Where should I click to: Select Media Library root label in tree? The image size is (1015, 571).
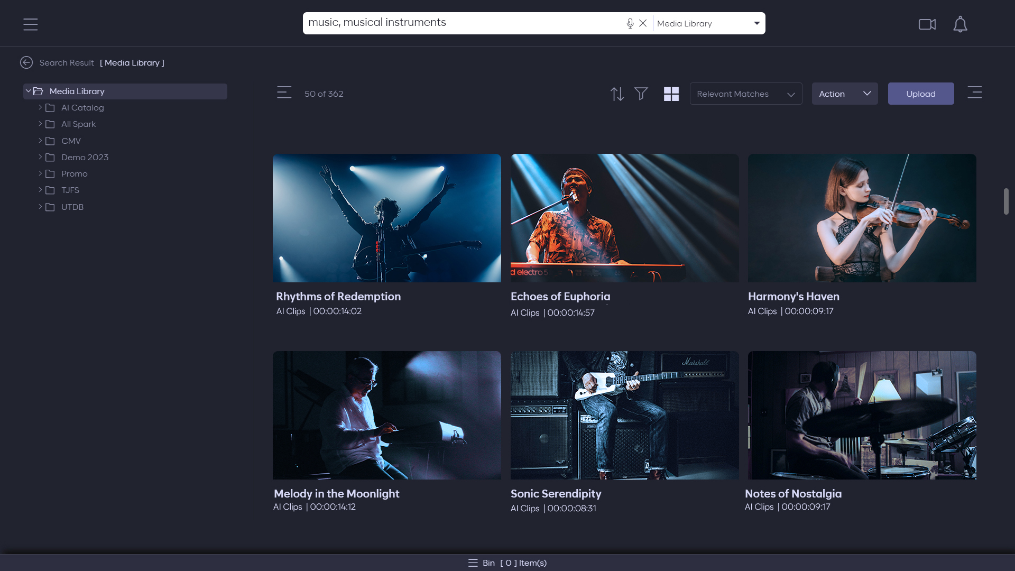[x=77, y=91]
